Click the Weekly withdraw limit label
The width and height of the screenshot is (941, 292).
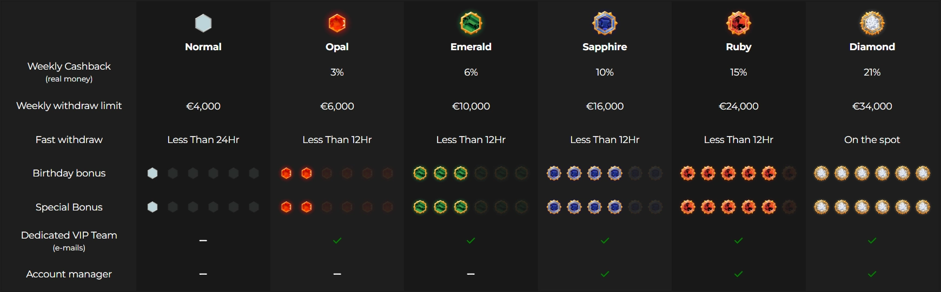click(69, 106)
